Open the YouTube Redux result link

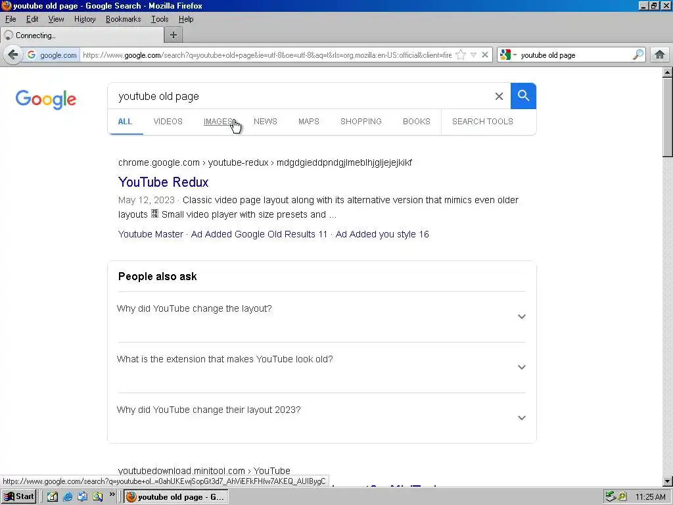(x=163, y=182)
